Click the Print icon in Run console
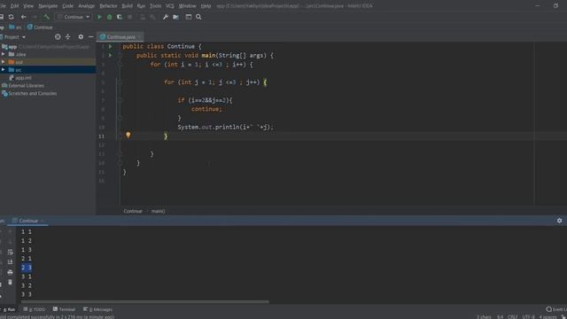Screen dimensions: 567x319 coord(10,272)
